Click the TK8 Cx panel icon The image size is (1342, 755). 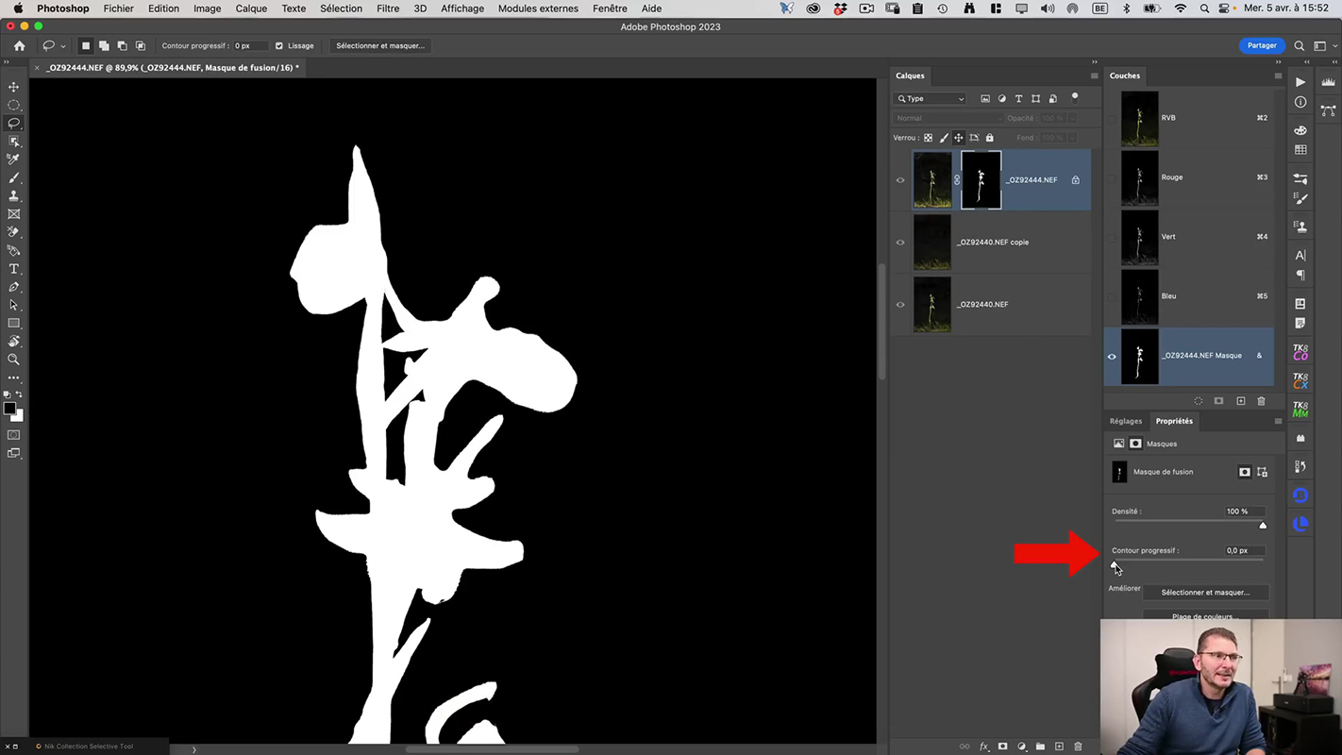[1300, 380]
